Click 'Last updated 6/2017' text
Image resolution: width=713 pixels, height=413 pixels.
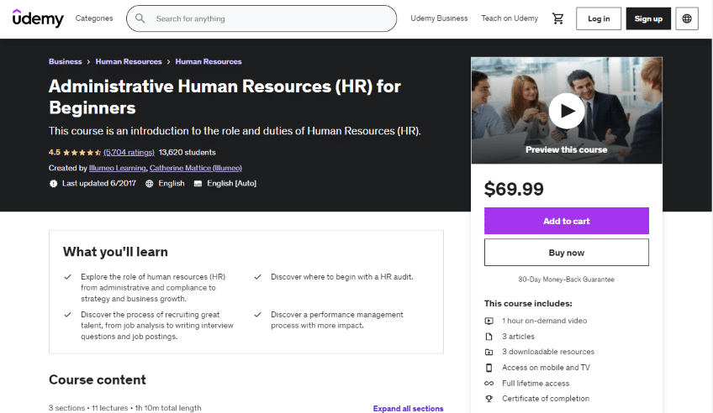(x=99, y=183)
